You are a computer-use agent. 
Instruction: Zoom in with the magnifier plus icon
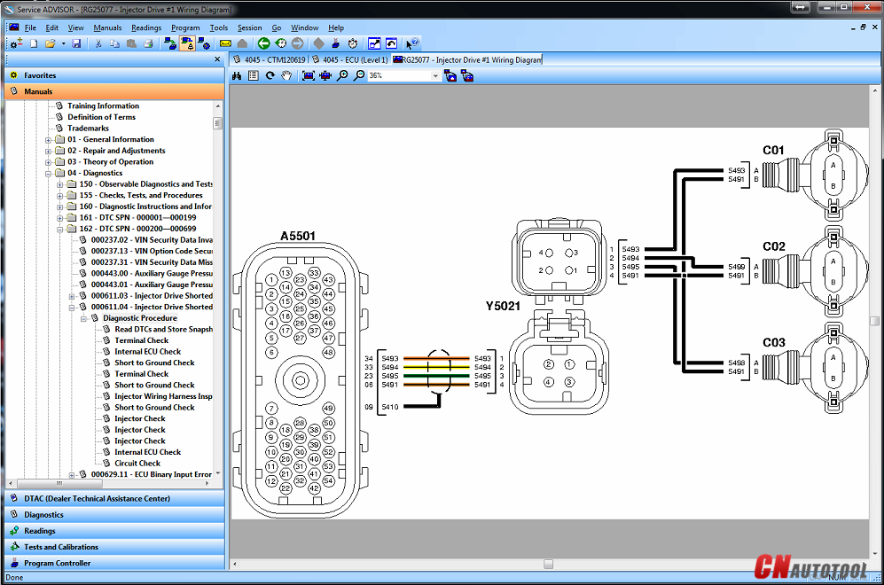coord(342,75)
